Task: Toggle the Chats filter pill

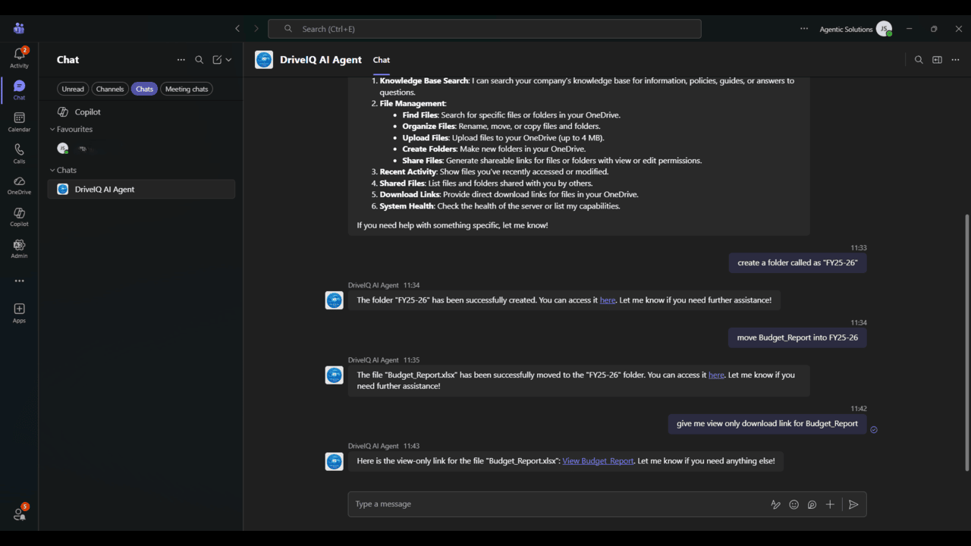Action: click(x=144, y=89)
